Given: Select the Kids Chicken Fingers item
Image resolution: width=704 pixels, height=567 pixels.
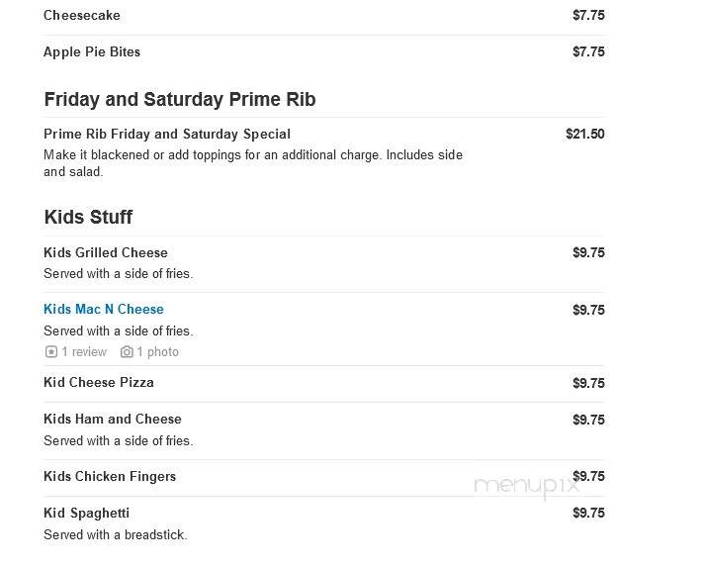Looking at the screenshot, I should pyautogui.click(x=110, y=476).
